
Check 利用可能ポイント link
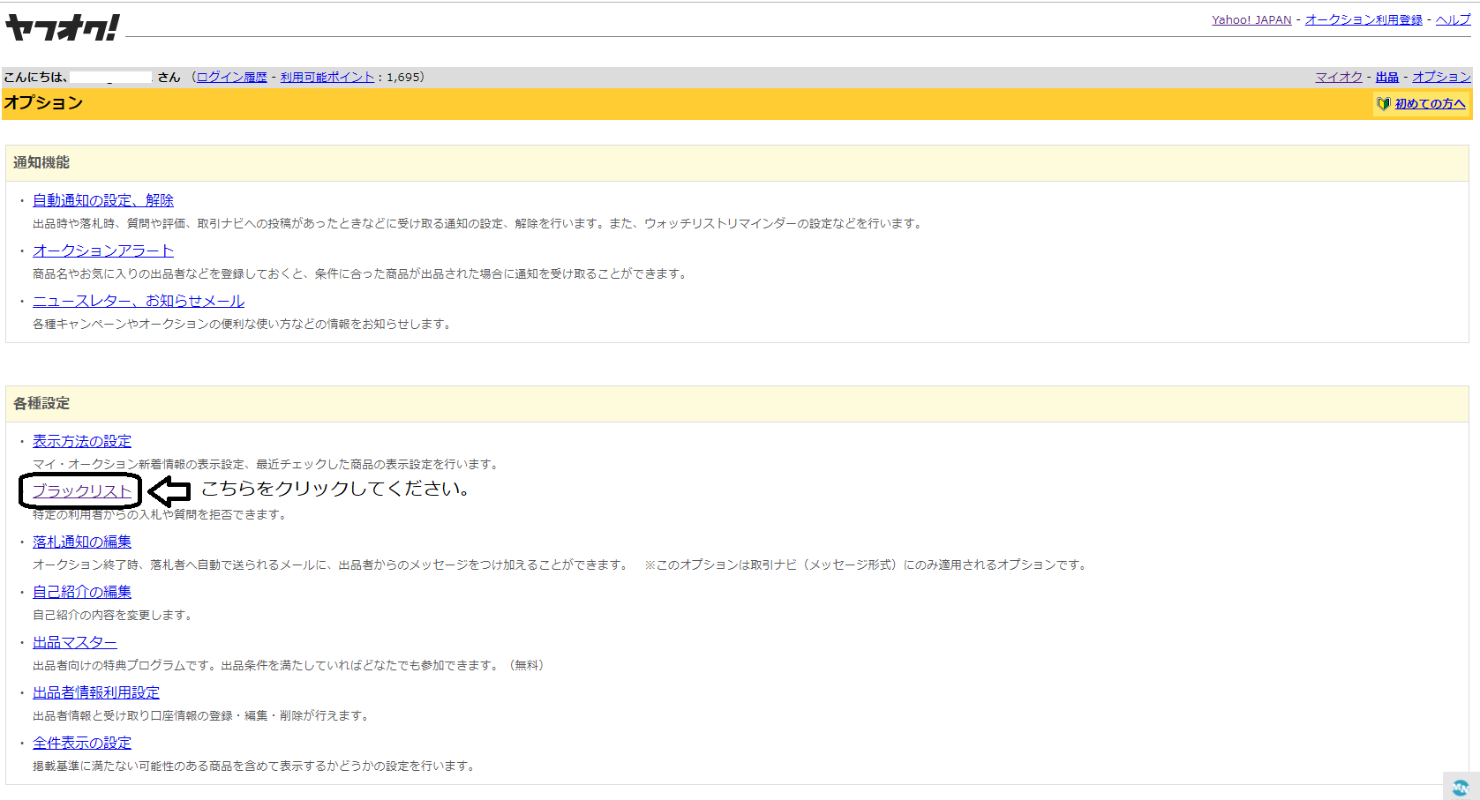327,77
